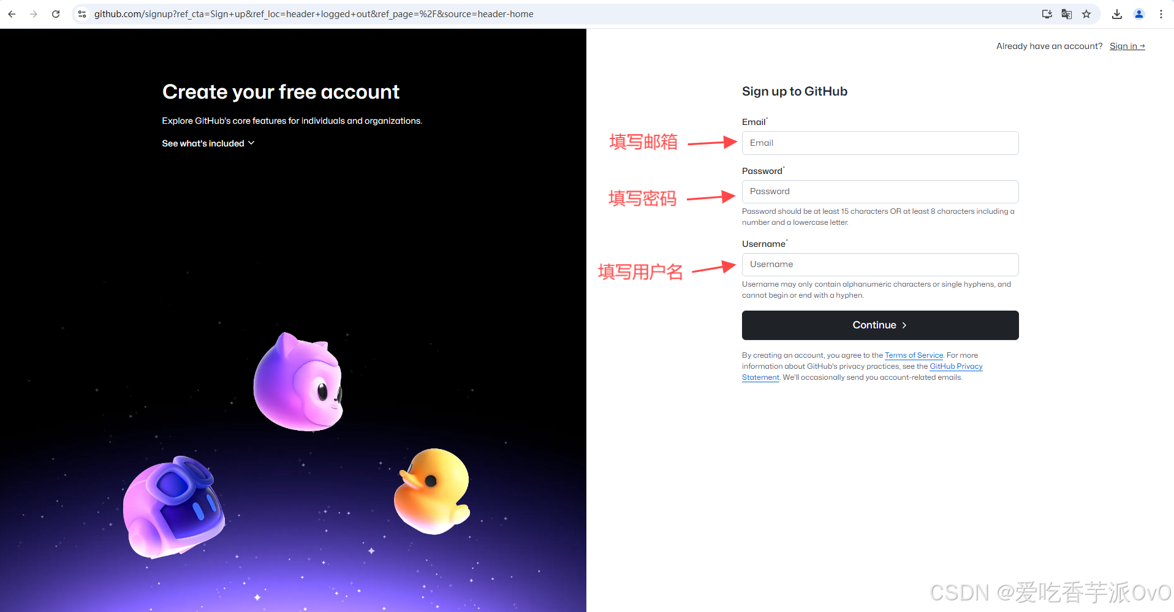
Task: Click the Continue button
Action: [x=880, y=325]
